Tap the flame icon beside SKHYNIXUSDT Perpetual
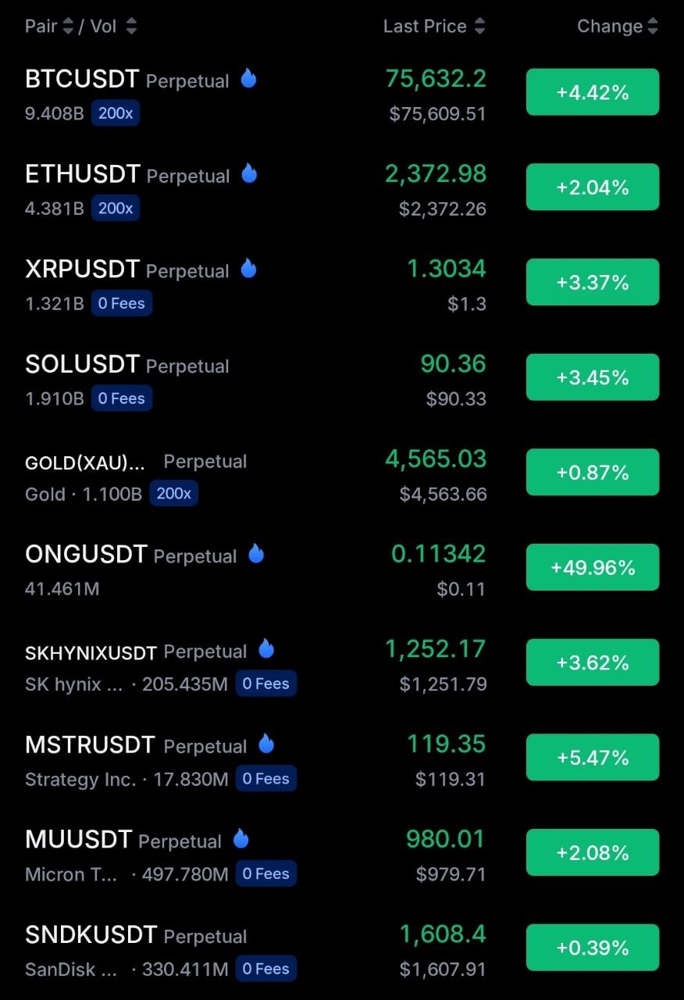684x1000 pixels. click(x=266, y=648)
